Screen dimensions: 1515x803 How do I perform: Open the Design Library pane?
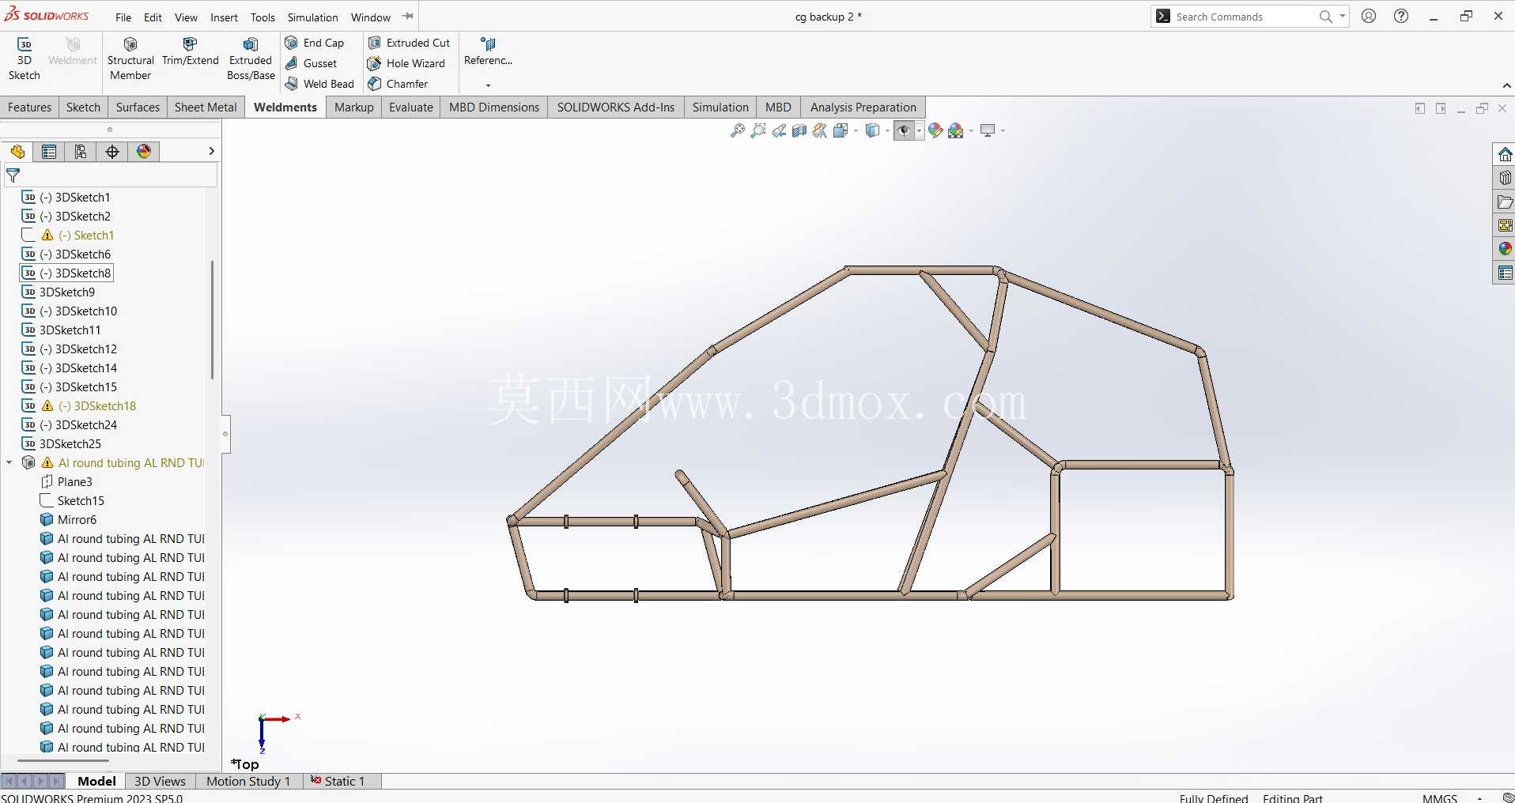1505,178
